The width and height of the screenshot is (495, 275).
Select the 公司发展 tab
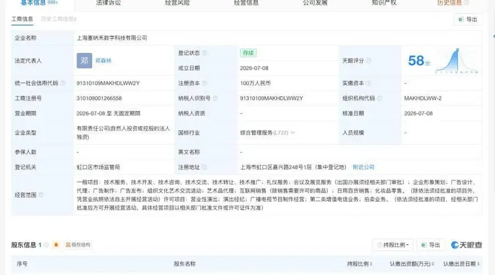tap(315, 3)
